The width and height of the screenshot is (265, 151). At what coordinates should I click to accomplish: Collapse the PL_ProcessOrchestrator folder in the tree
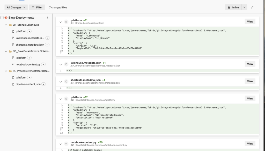click(6, 71)
